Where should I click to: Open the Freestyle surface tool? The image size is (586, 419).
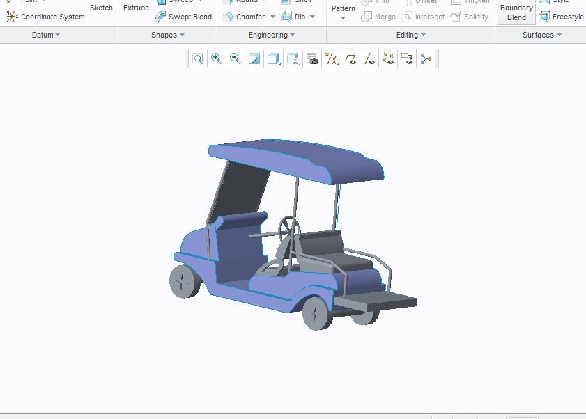[x=561, y=16]
